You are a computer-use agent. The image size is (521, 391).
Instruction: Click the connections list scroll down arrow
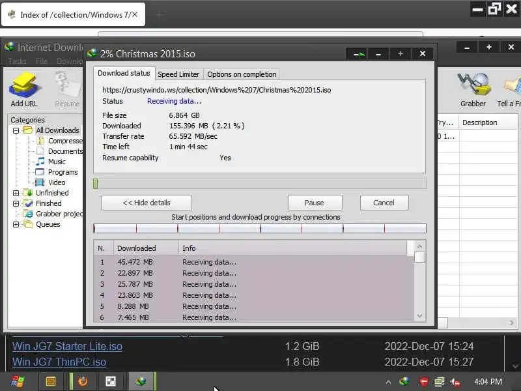(x=419, y=316)
